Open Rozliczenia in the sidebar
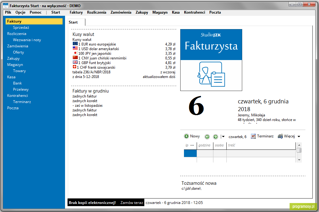Screen dimensions: 319x212 [17, 34]
